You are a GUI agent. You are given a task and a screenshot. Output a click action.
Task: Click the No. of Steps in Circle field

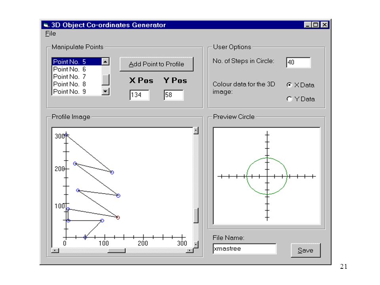coord(298,63)
